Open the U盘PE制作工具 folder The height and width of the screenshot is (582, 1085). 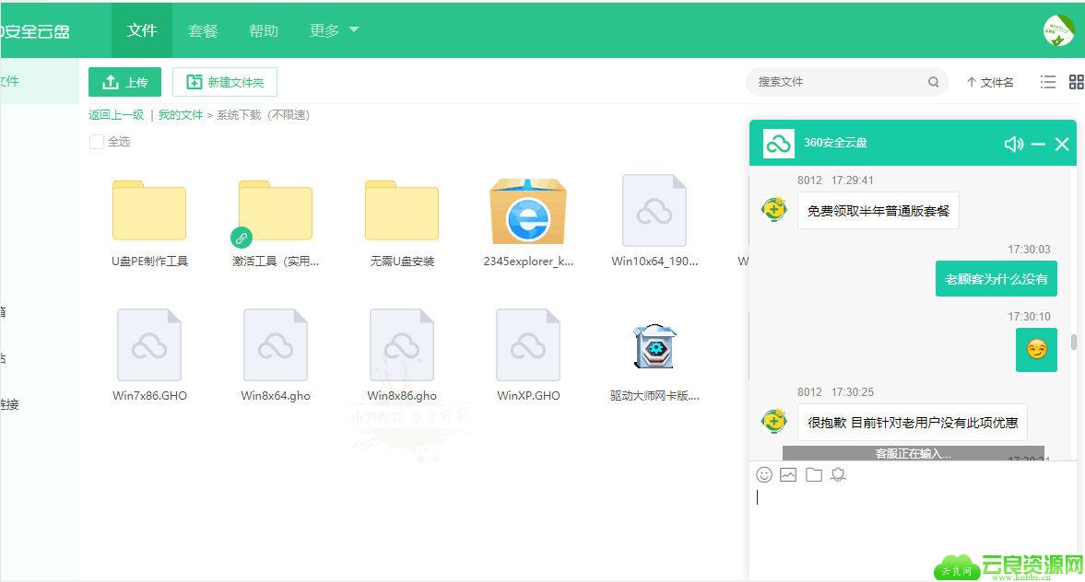point(149,210)
